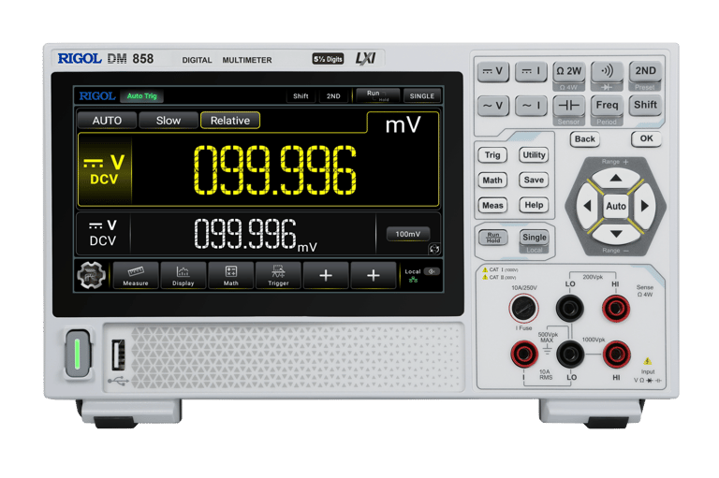719x478 pixels.
Task: Select the capacitance measurement key
Action: click(x=568, y=106)
